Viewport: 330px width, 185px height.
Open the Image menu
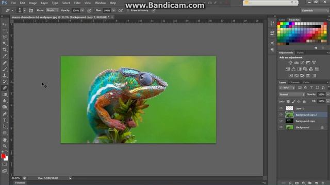coord(32,3)
